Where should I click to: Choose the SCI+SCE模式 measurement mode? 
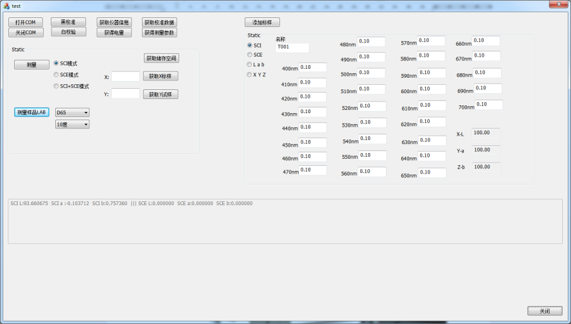(x=56, y=86)
